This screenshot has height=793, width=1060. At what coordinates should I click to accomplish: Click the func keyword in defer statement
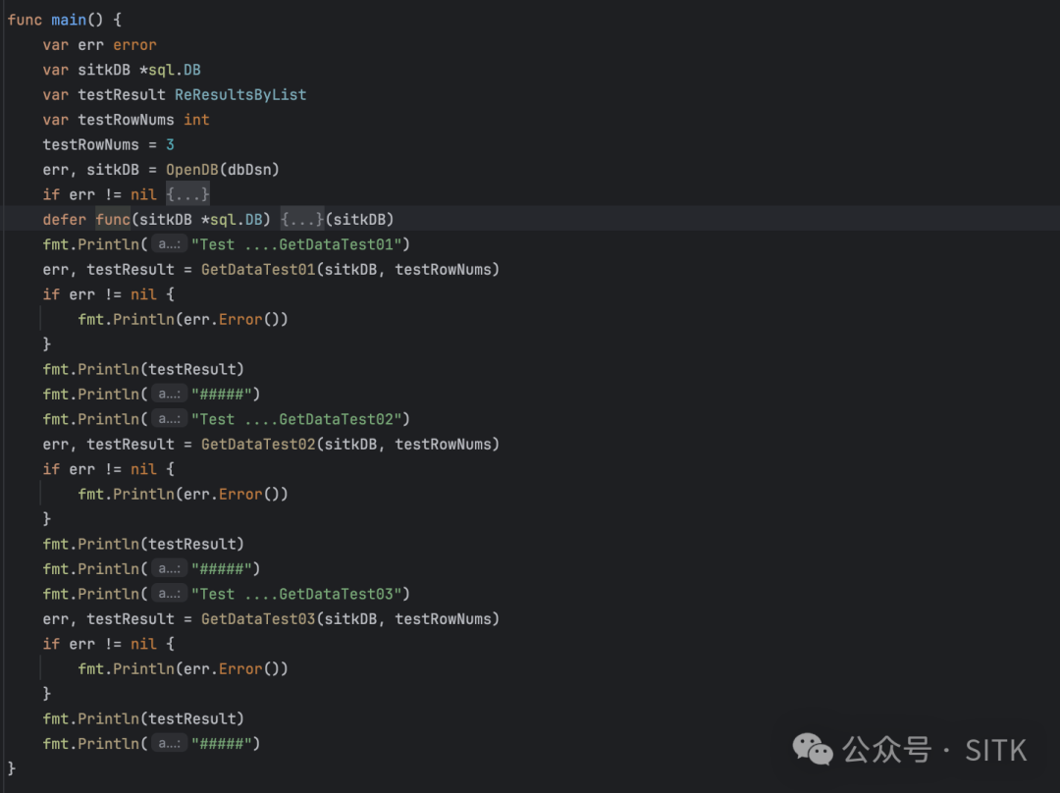pyautogui.click(x=113, y=219)
